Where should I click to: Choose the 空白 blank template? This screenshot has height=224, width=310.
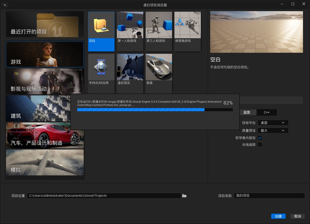[x=101, y=31]
